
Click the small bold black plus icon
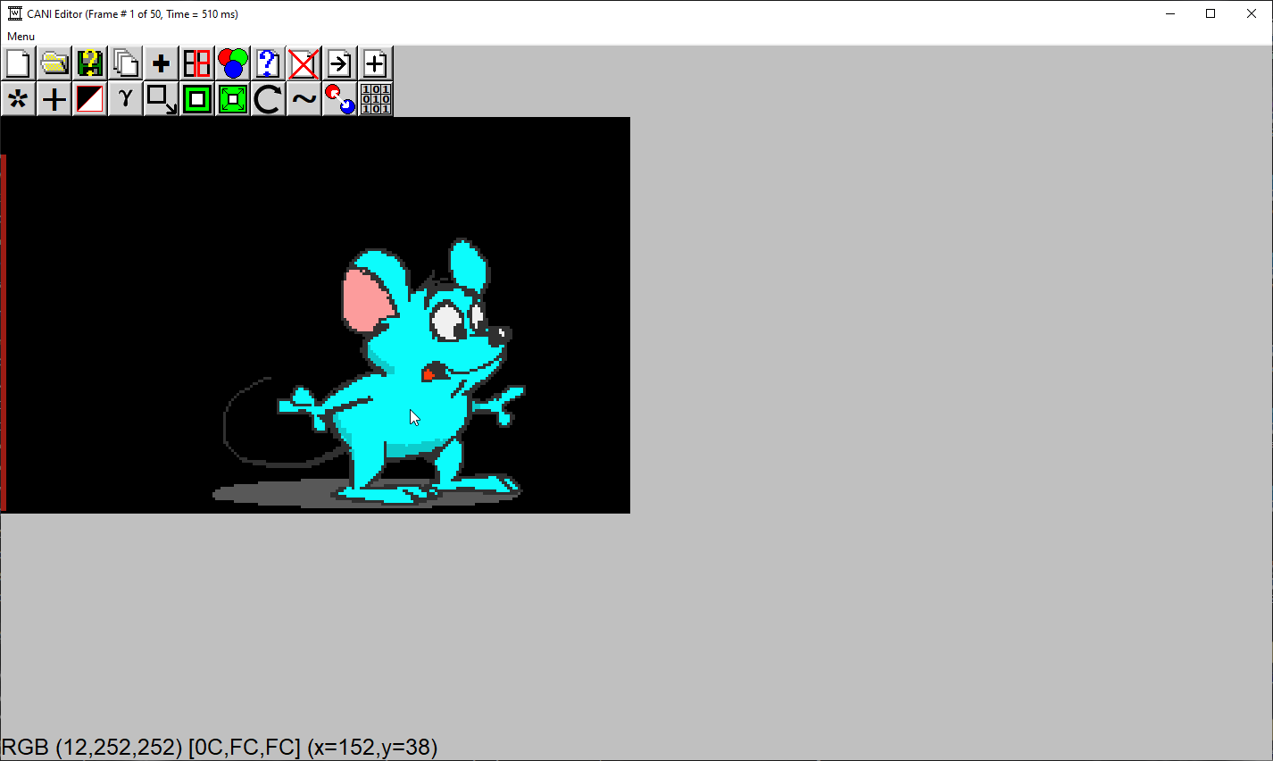[x=161, y=63]
